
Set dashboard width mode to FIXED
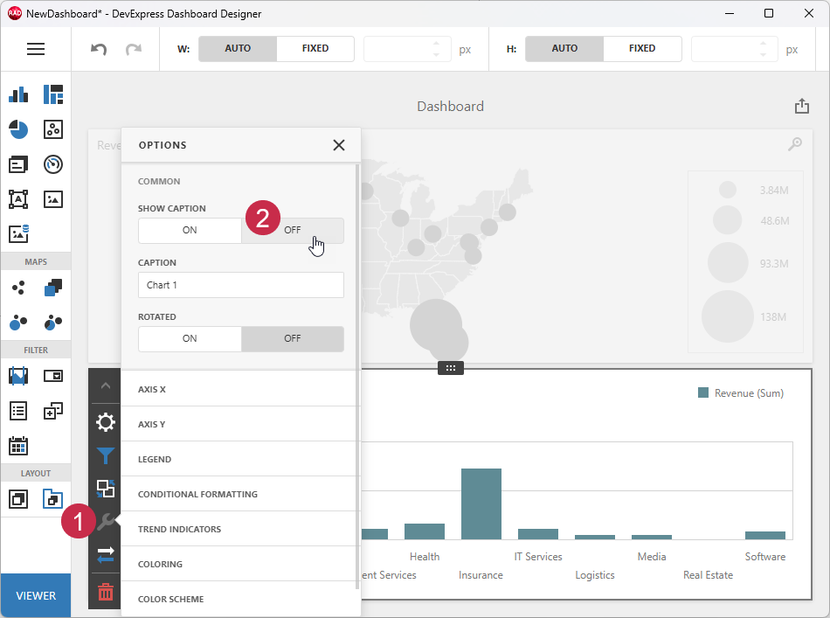(x=315, y=49)
